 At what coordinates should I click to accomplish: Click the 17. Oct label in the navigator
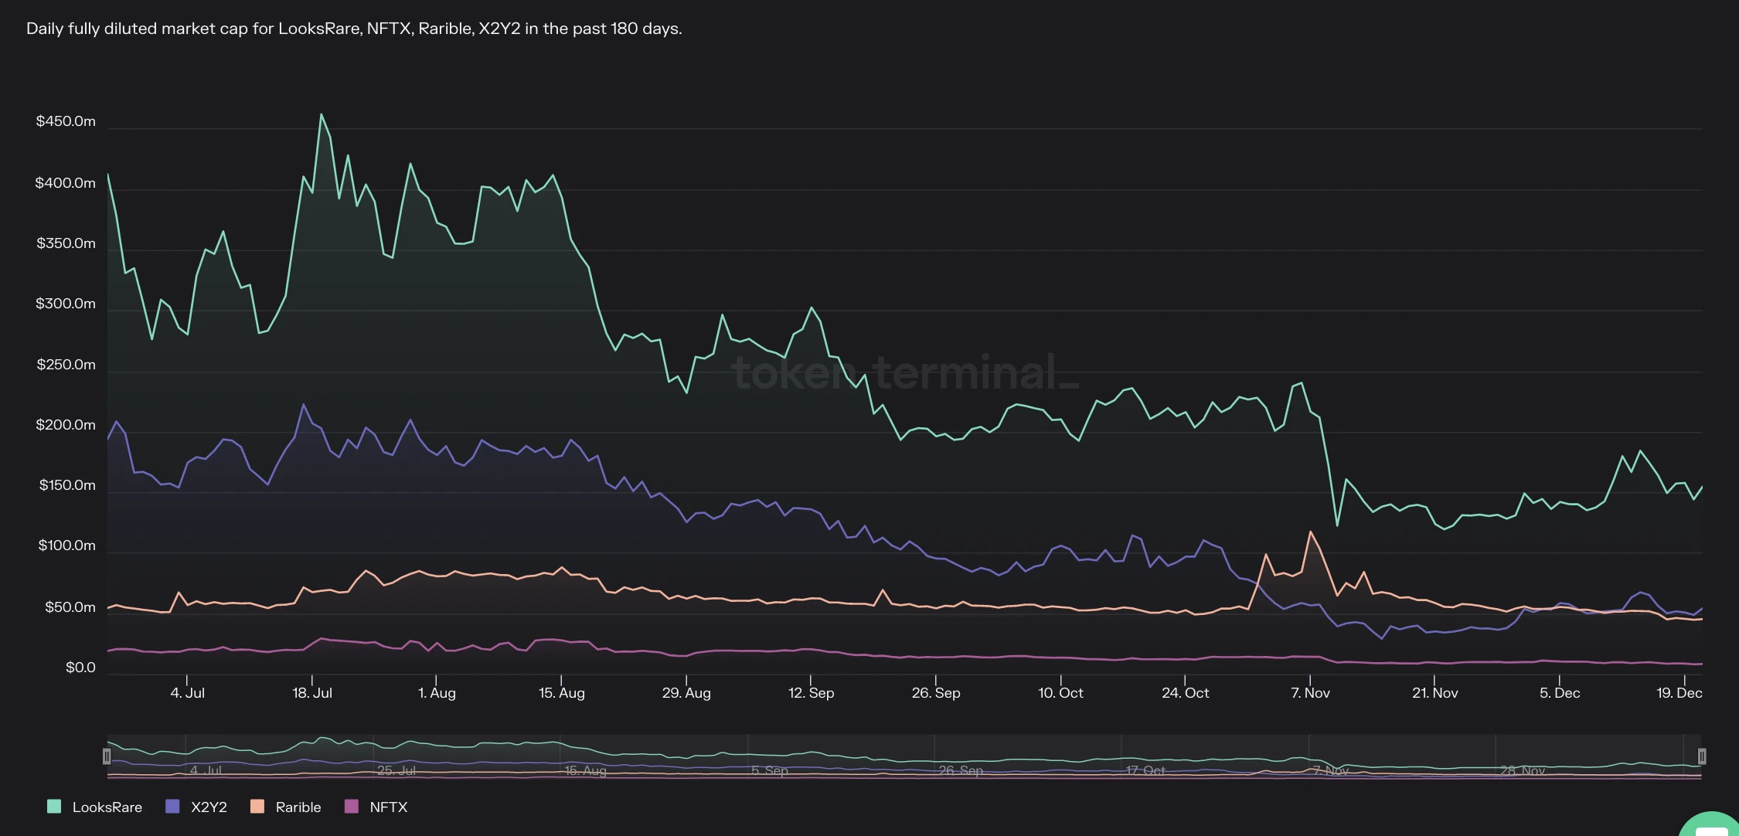tap(1145, 770)
